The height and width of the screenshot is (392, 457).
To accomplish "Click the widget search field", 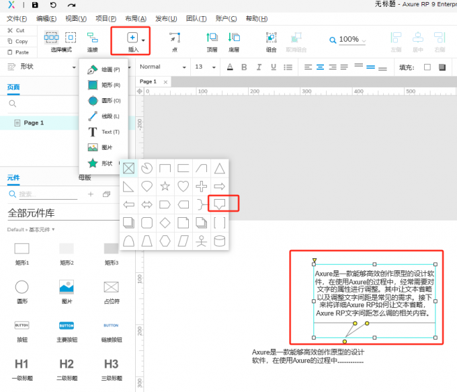I will tap(48, 194).
